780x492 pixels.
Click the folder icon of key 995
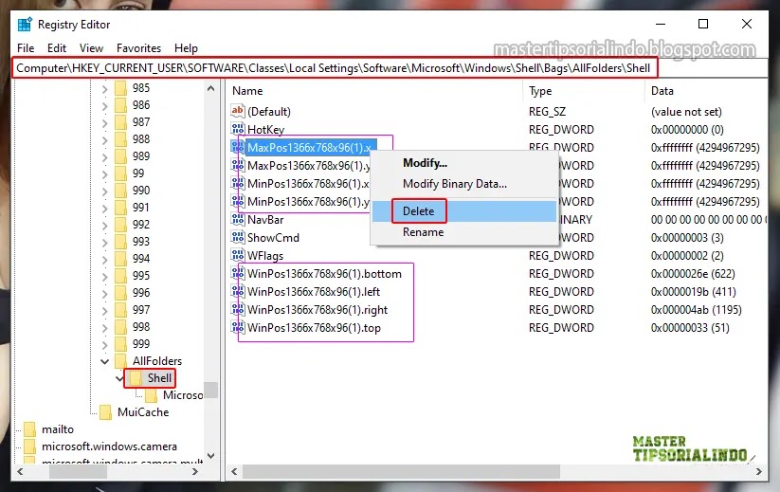[120, 275]
